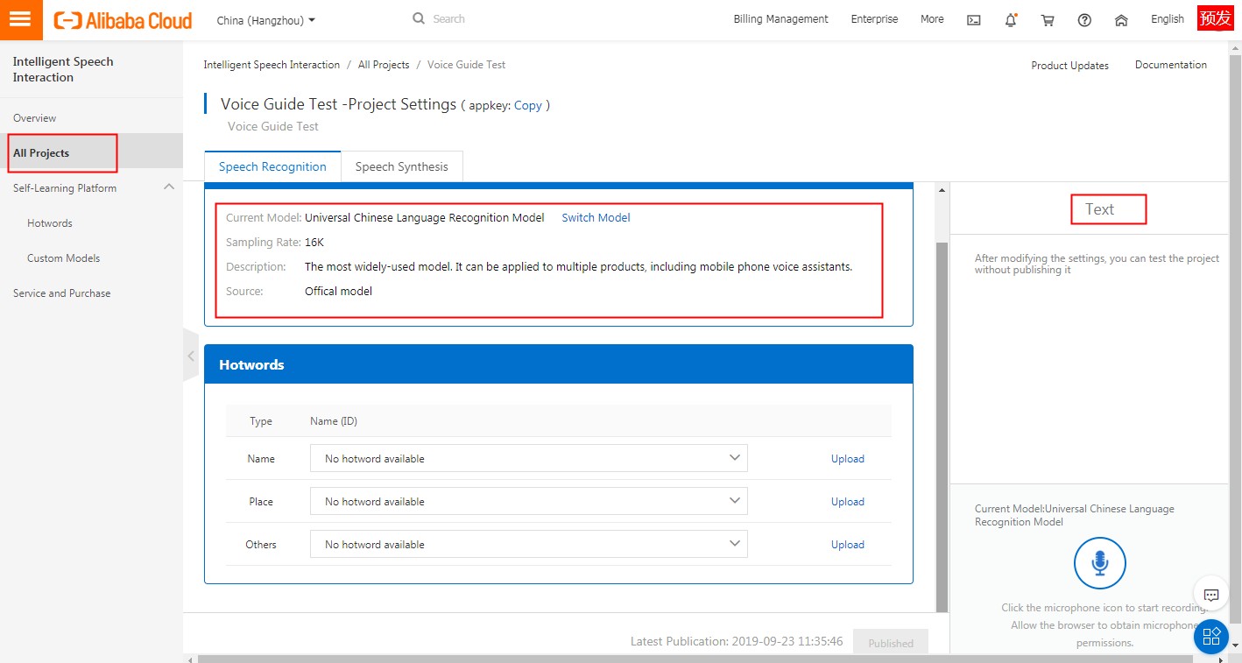This screenshot has height=663, width=1242.
Task: Open the More menu
Action: 932,19
